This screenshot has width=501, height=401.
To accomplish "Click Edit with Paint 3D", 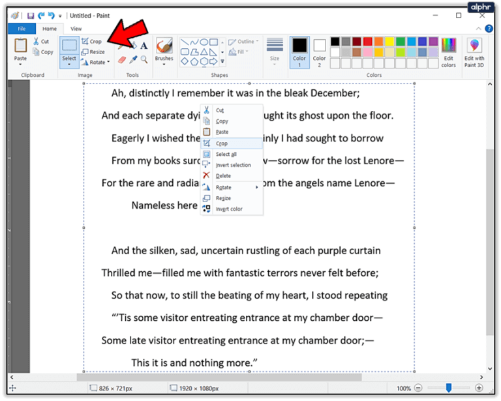I will point(474,52).
